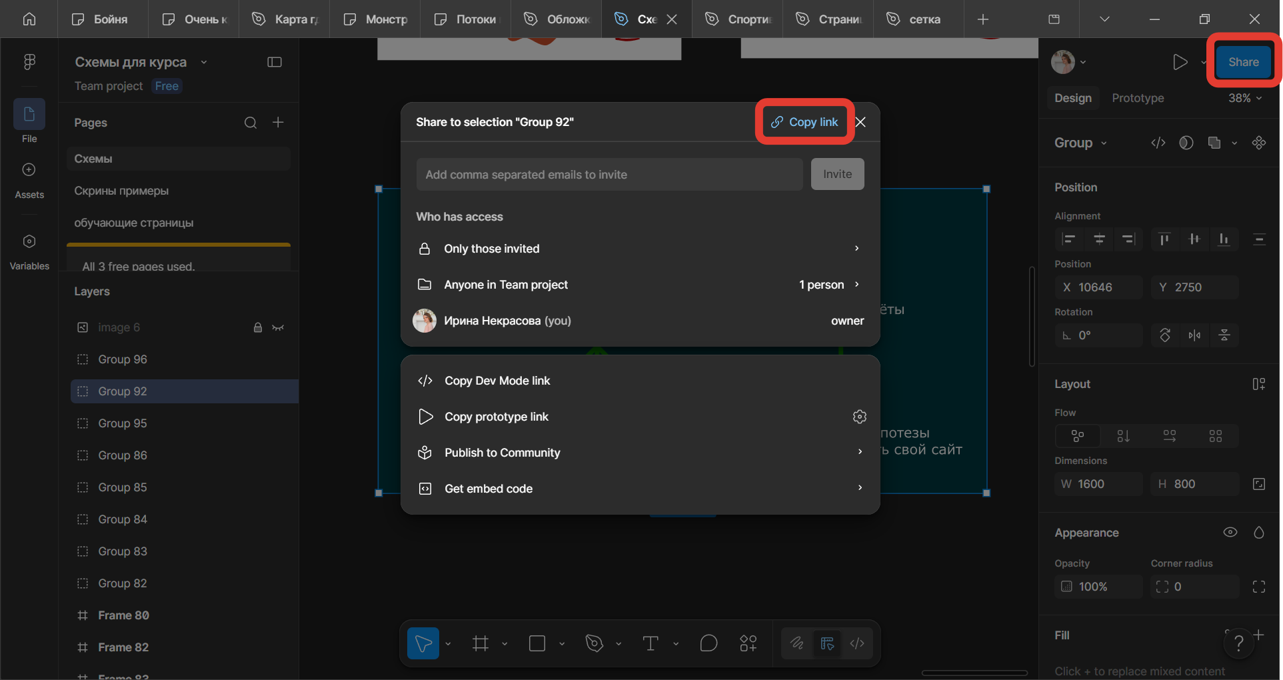Click the Copy link button
This screenshot has height=680, width=1283.
click(805, 122)
